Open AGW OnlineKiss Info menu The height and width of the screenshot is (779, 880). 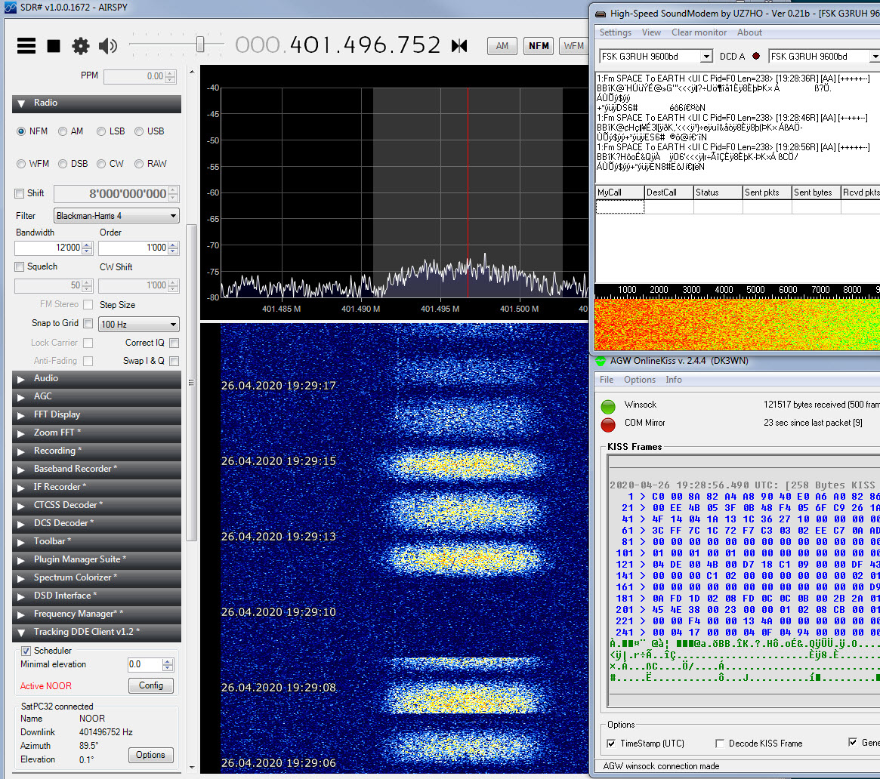674,380
